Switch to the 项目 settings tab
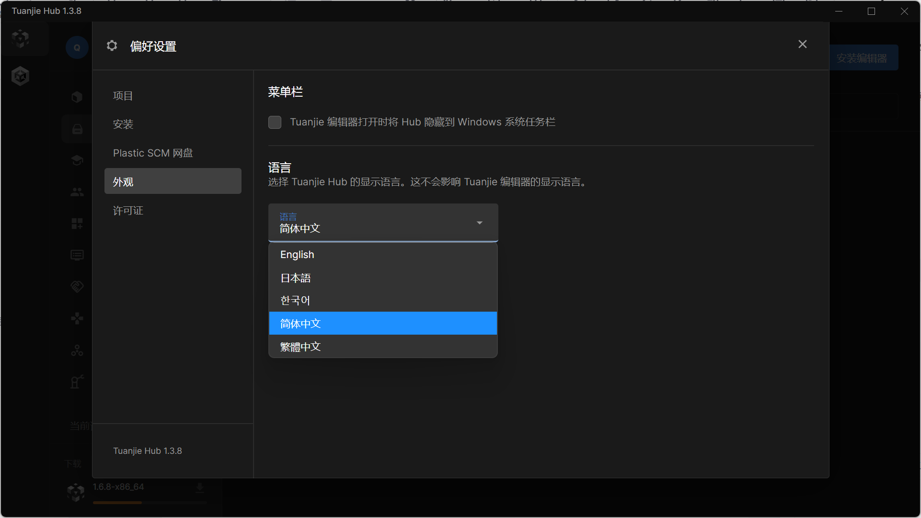Screen dimensions: 921x518 tap(123, 95)
